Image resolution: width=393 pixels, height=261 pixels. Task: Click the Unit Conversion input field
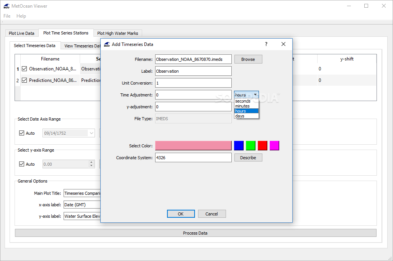pos(193,83)
